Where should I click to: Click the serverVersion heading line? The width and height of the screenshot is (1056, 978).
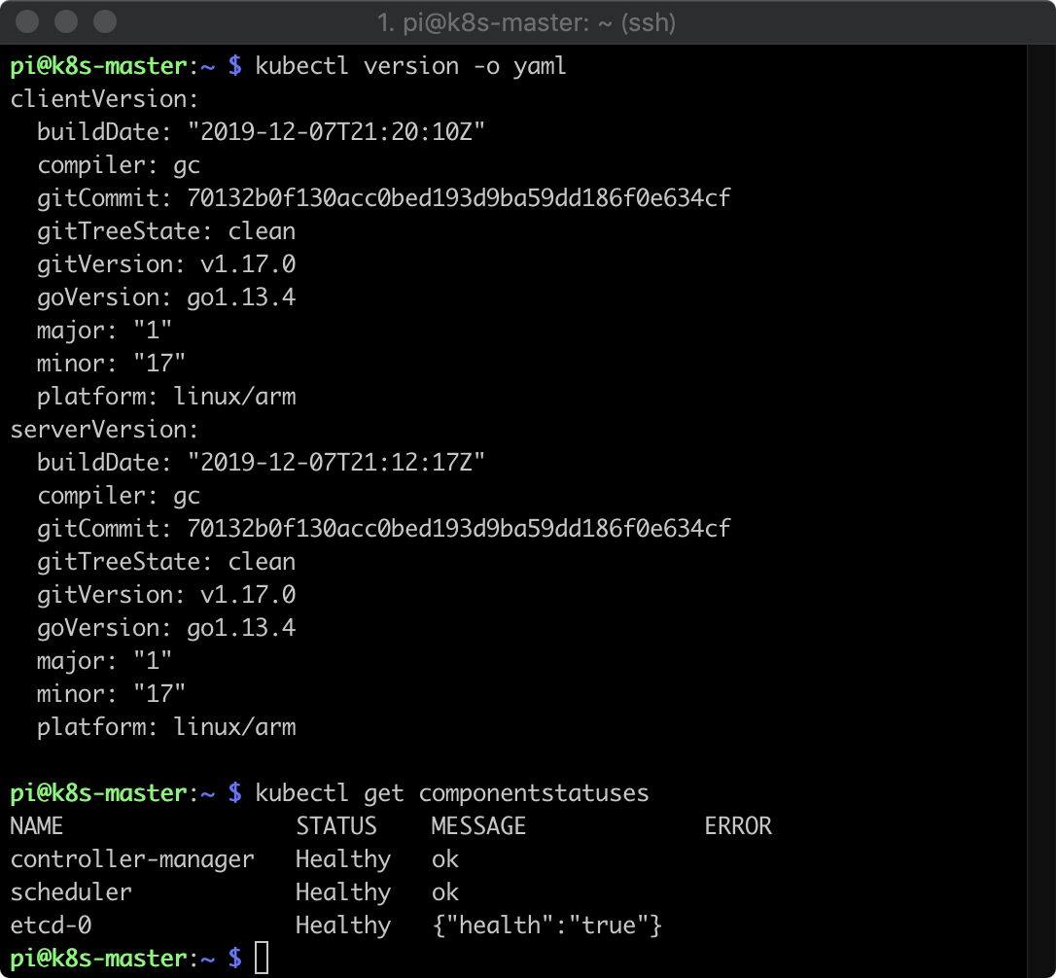[104, 430]
